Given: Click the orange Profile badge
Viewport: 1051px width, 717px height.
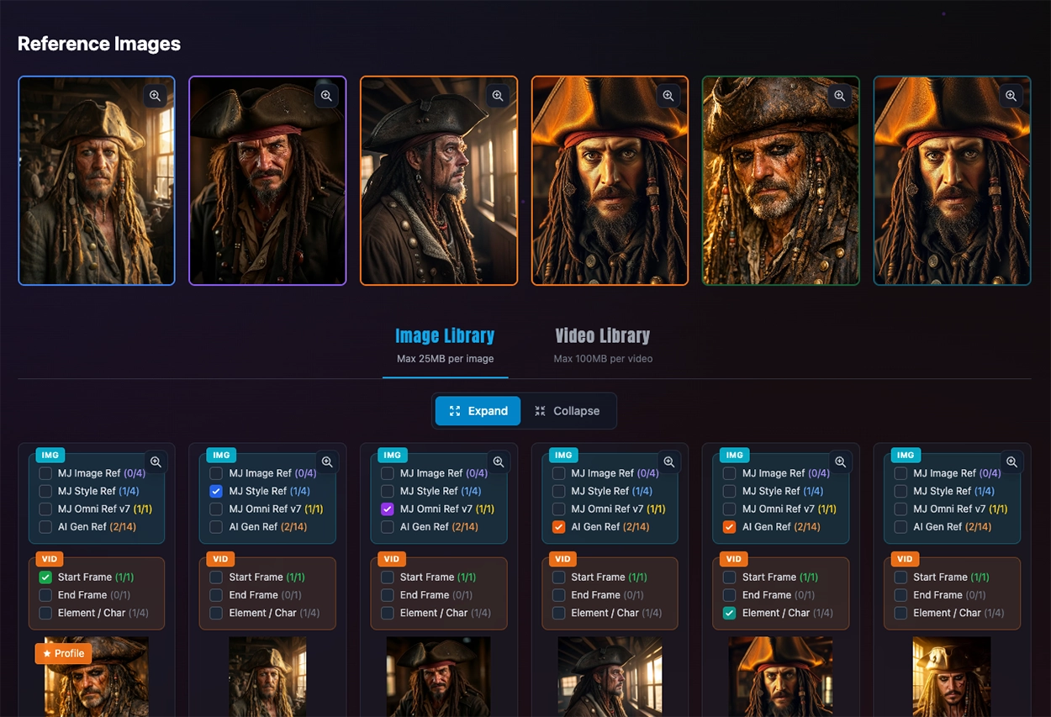Looking at the screenshot, I should point(63,653).
